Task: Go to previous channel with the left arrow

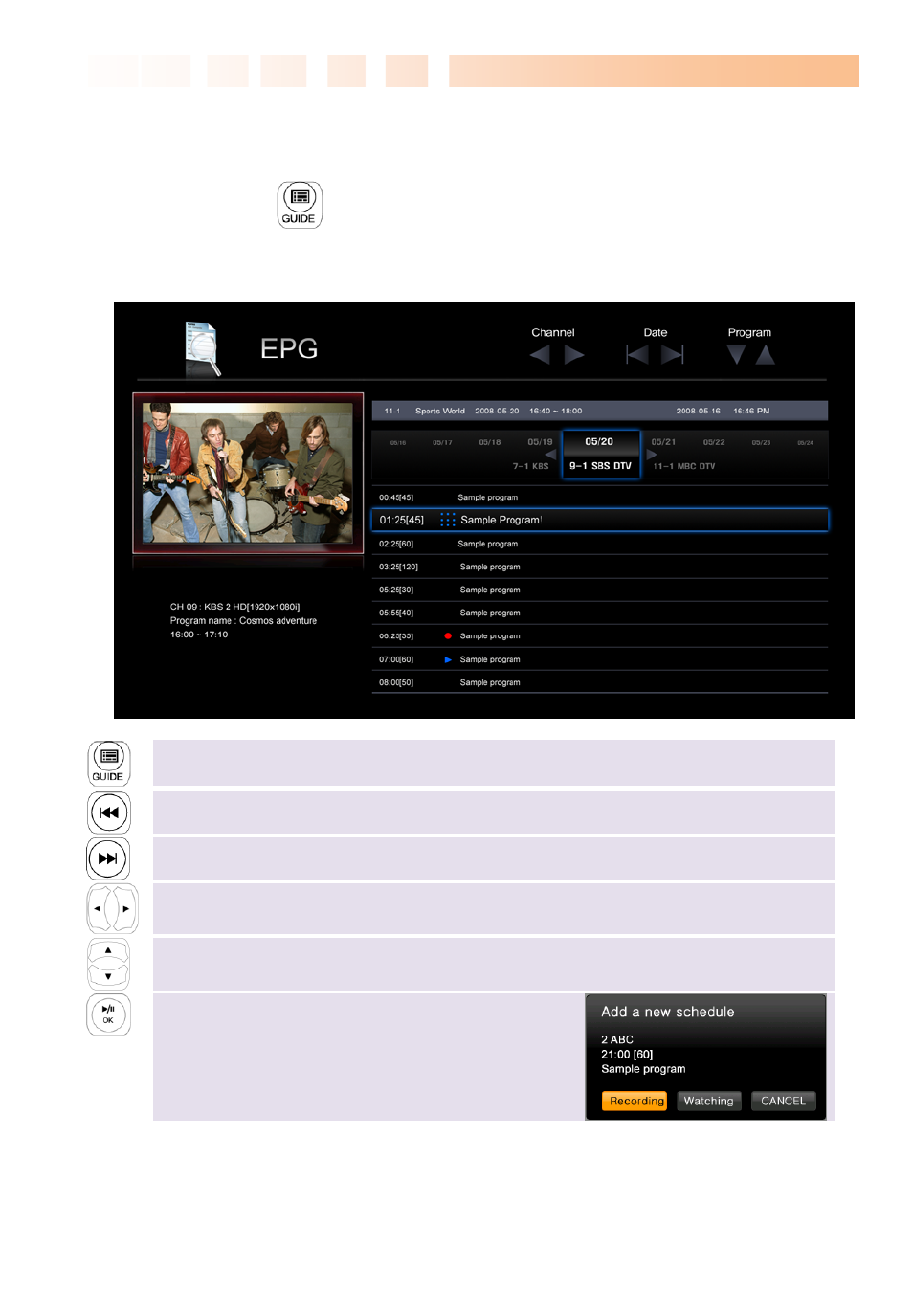Action: [x=540, y=355]
